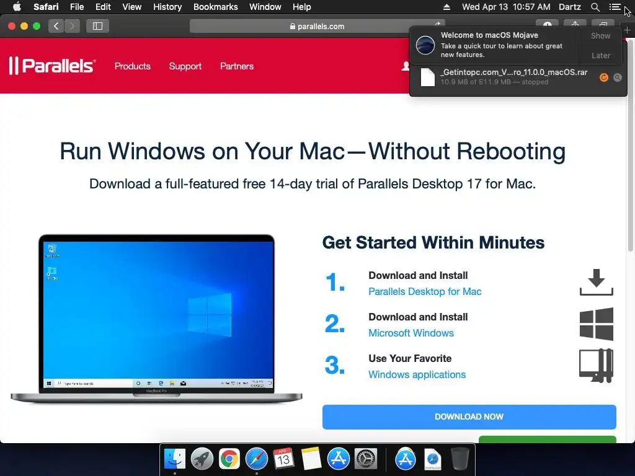Open the Trash in the Dock

click(x=460, y=459)
